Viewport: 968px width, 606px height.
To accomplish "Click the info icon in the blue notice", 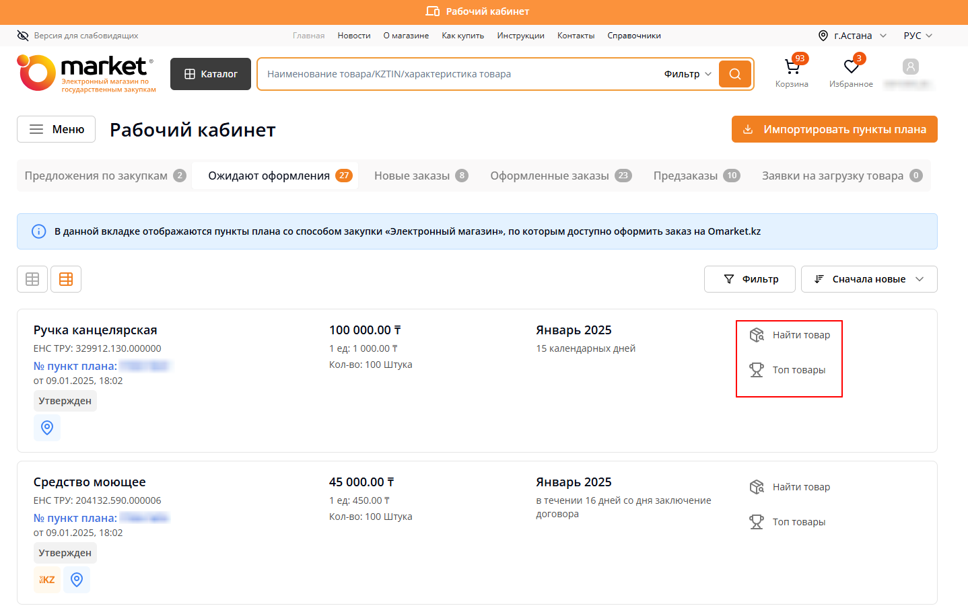I will tap(39, 231).
